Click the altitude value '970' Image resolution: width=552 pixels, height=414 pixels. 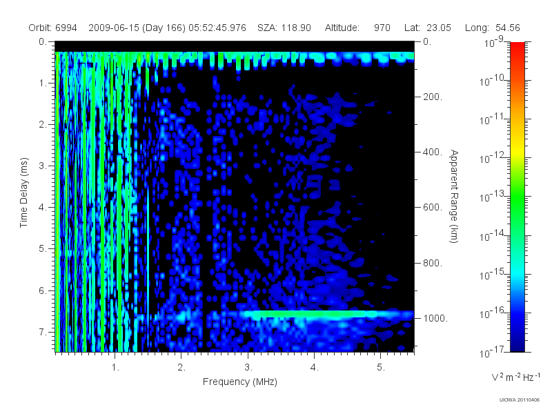point(382,28)
